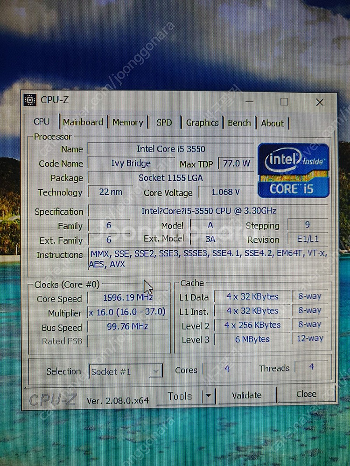
Task: Click the Ext. Model value '3A'
Action: click(x=210, y=239)
